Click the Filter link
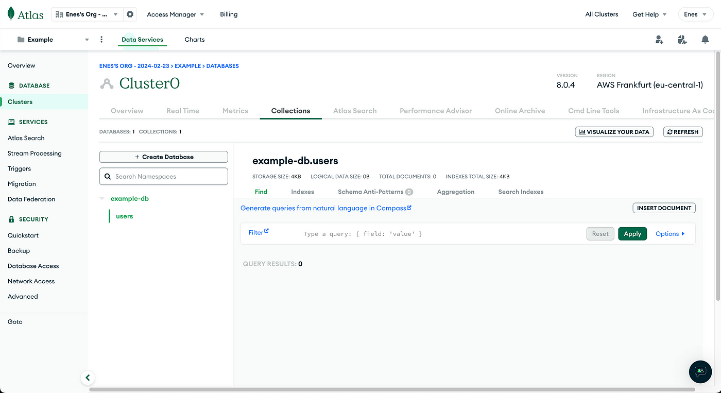Screen dimensions: 721x393 tap(256, 233)
